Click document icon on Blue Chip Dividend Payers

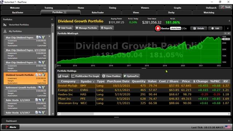coord(37,37)
